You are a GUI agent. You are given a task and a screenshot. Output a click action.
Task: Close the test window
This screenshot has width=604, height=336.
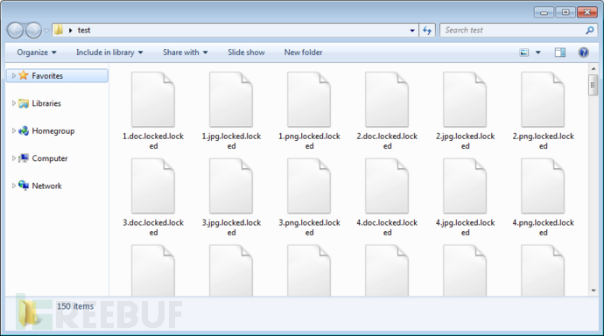pyautogui.click(x=587, y=12)
